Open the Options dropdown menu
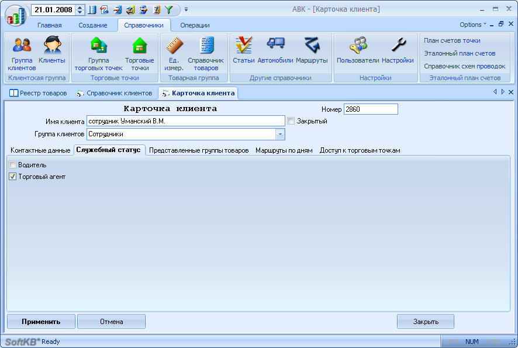This screenshot has width=518, height=348. point(473,25)
